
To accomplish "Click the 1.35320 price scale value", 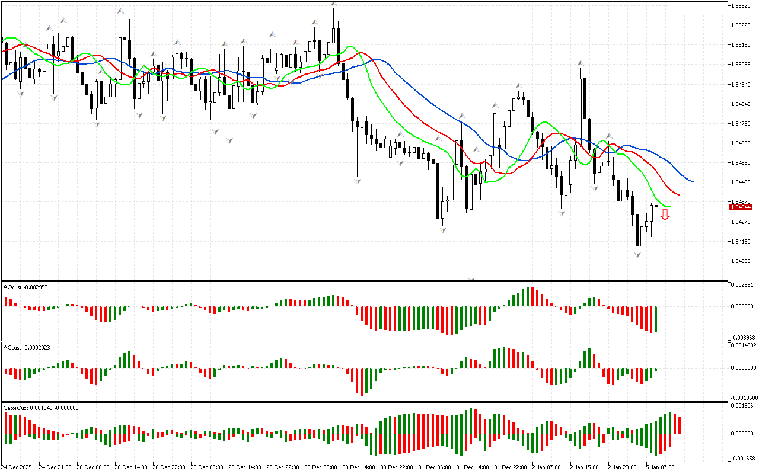I will [x=741, y=6].
